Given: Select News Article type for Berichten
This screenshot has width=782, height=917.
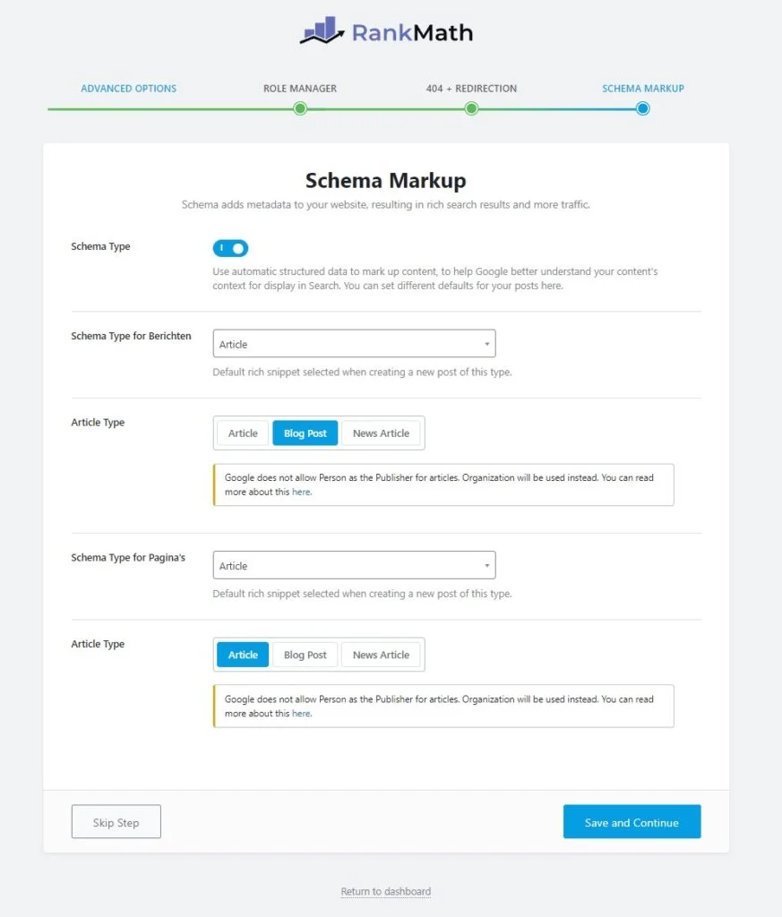Looking at the screenshot, I should [381, 433].
